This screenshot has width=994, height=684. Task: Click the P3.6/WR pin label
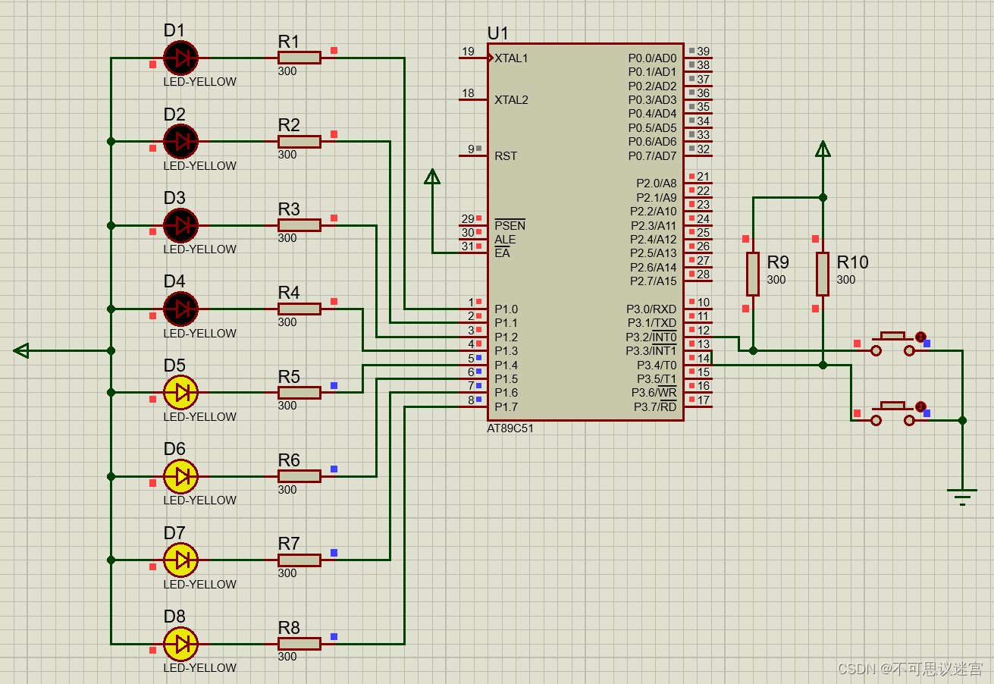click(654, 392)
